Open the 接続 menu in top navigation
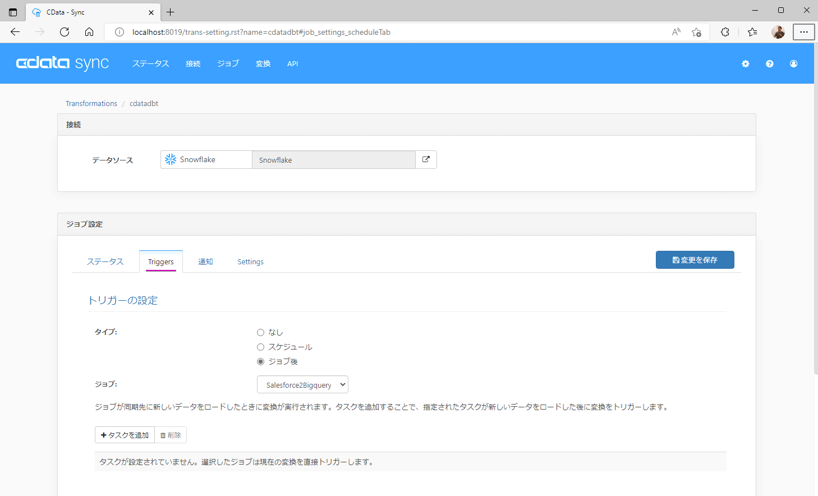Viewport: 818px width, 496px height. 193,64
